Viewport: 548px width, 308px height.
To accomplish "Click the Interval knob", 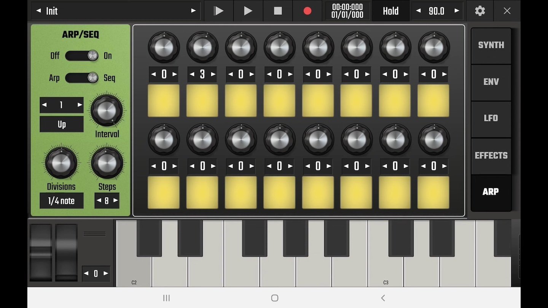I will tap(107, 110).
